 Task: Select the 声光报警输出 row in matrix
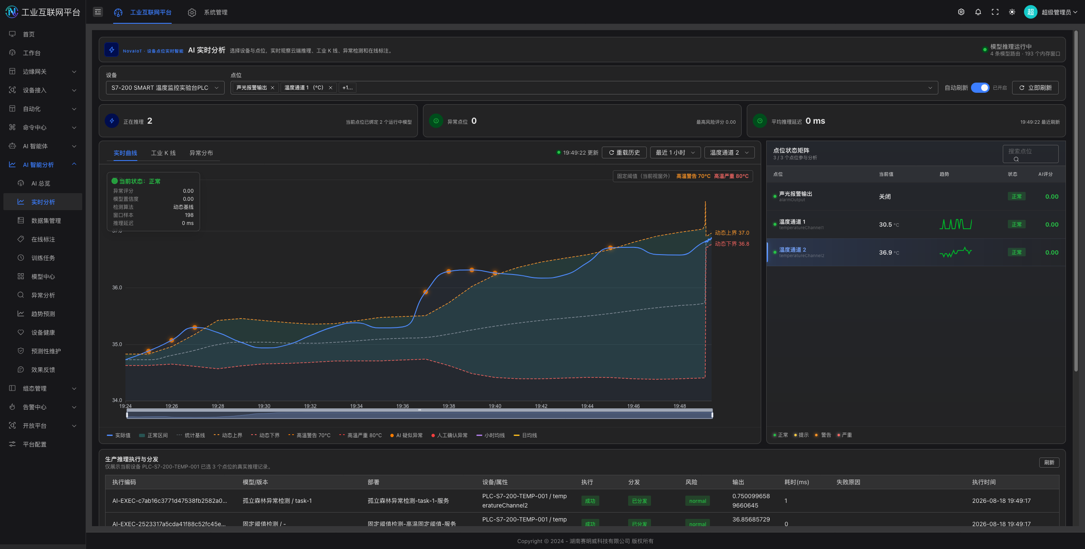coord(916,196)
